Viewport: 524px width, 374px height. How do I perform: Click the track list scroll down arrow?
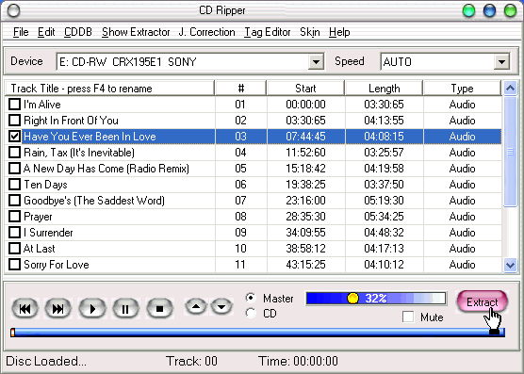pos(510,266)
